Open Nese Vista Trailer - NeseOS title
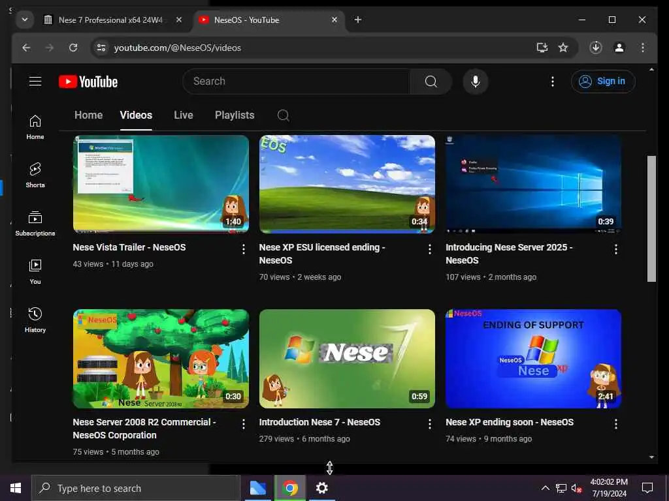The height and width of the screenshot is (501, 669). 129,247
